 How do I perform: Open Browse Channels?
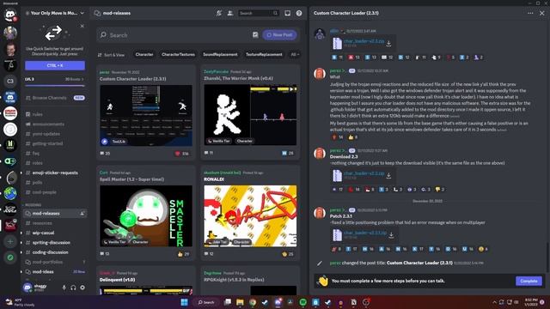coord(55,98)
